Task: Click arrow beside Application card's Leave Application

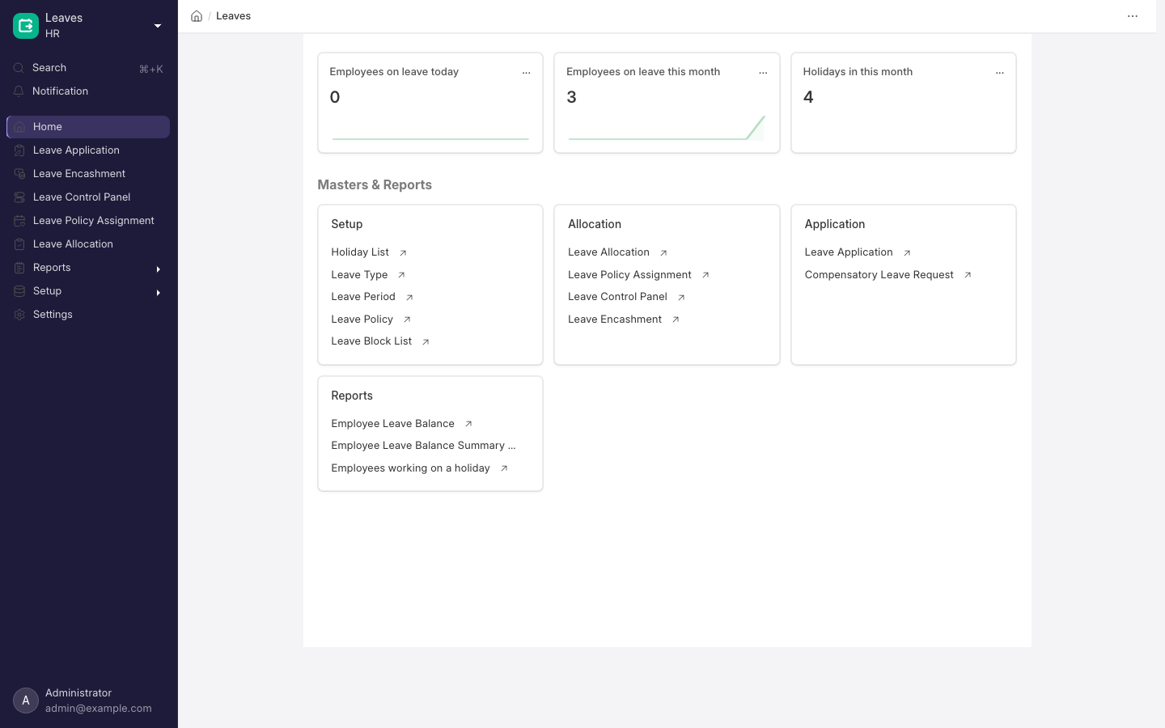Action: pos(907,253)
